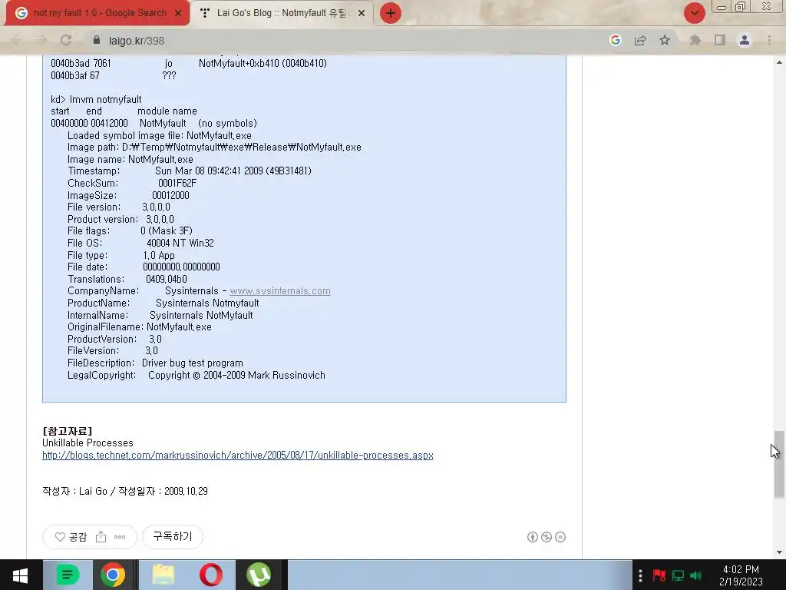The height and width of the screenshot is (590, 786).
Task: View site security lock info
Action: 97,40
